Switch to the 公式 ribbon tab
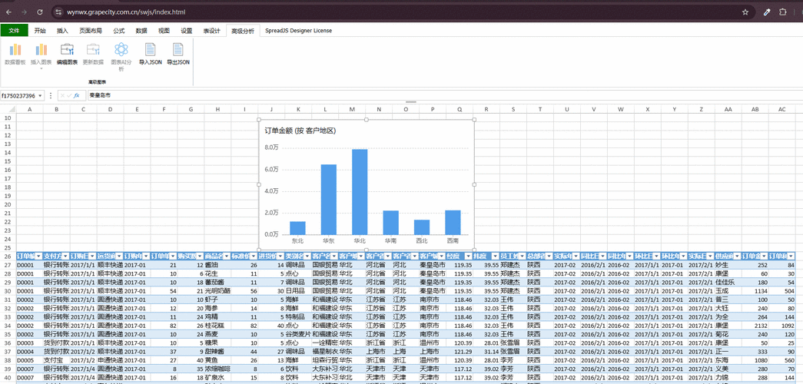The width and height of the screenshot is (803, 384). [x=119, y=31]
